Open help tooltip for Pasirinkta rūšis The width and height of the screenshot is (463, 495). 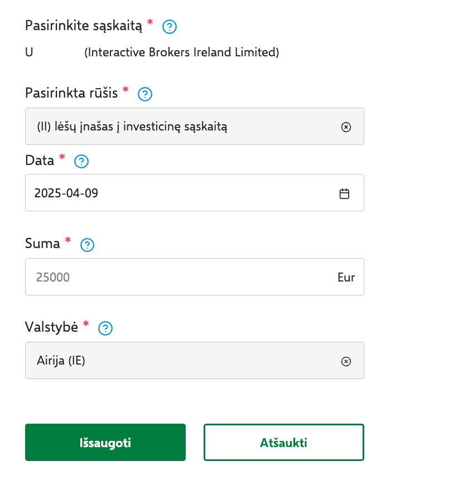(x=145, y=94)
